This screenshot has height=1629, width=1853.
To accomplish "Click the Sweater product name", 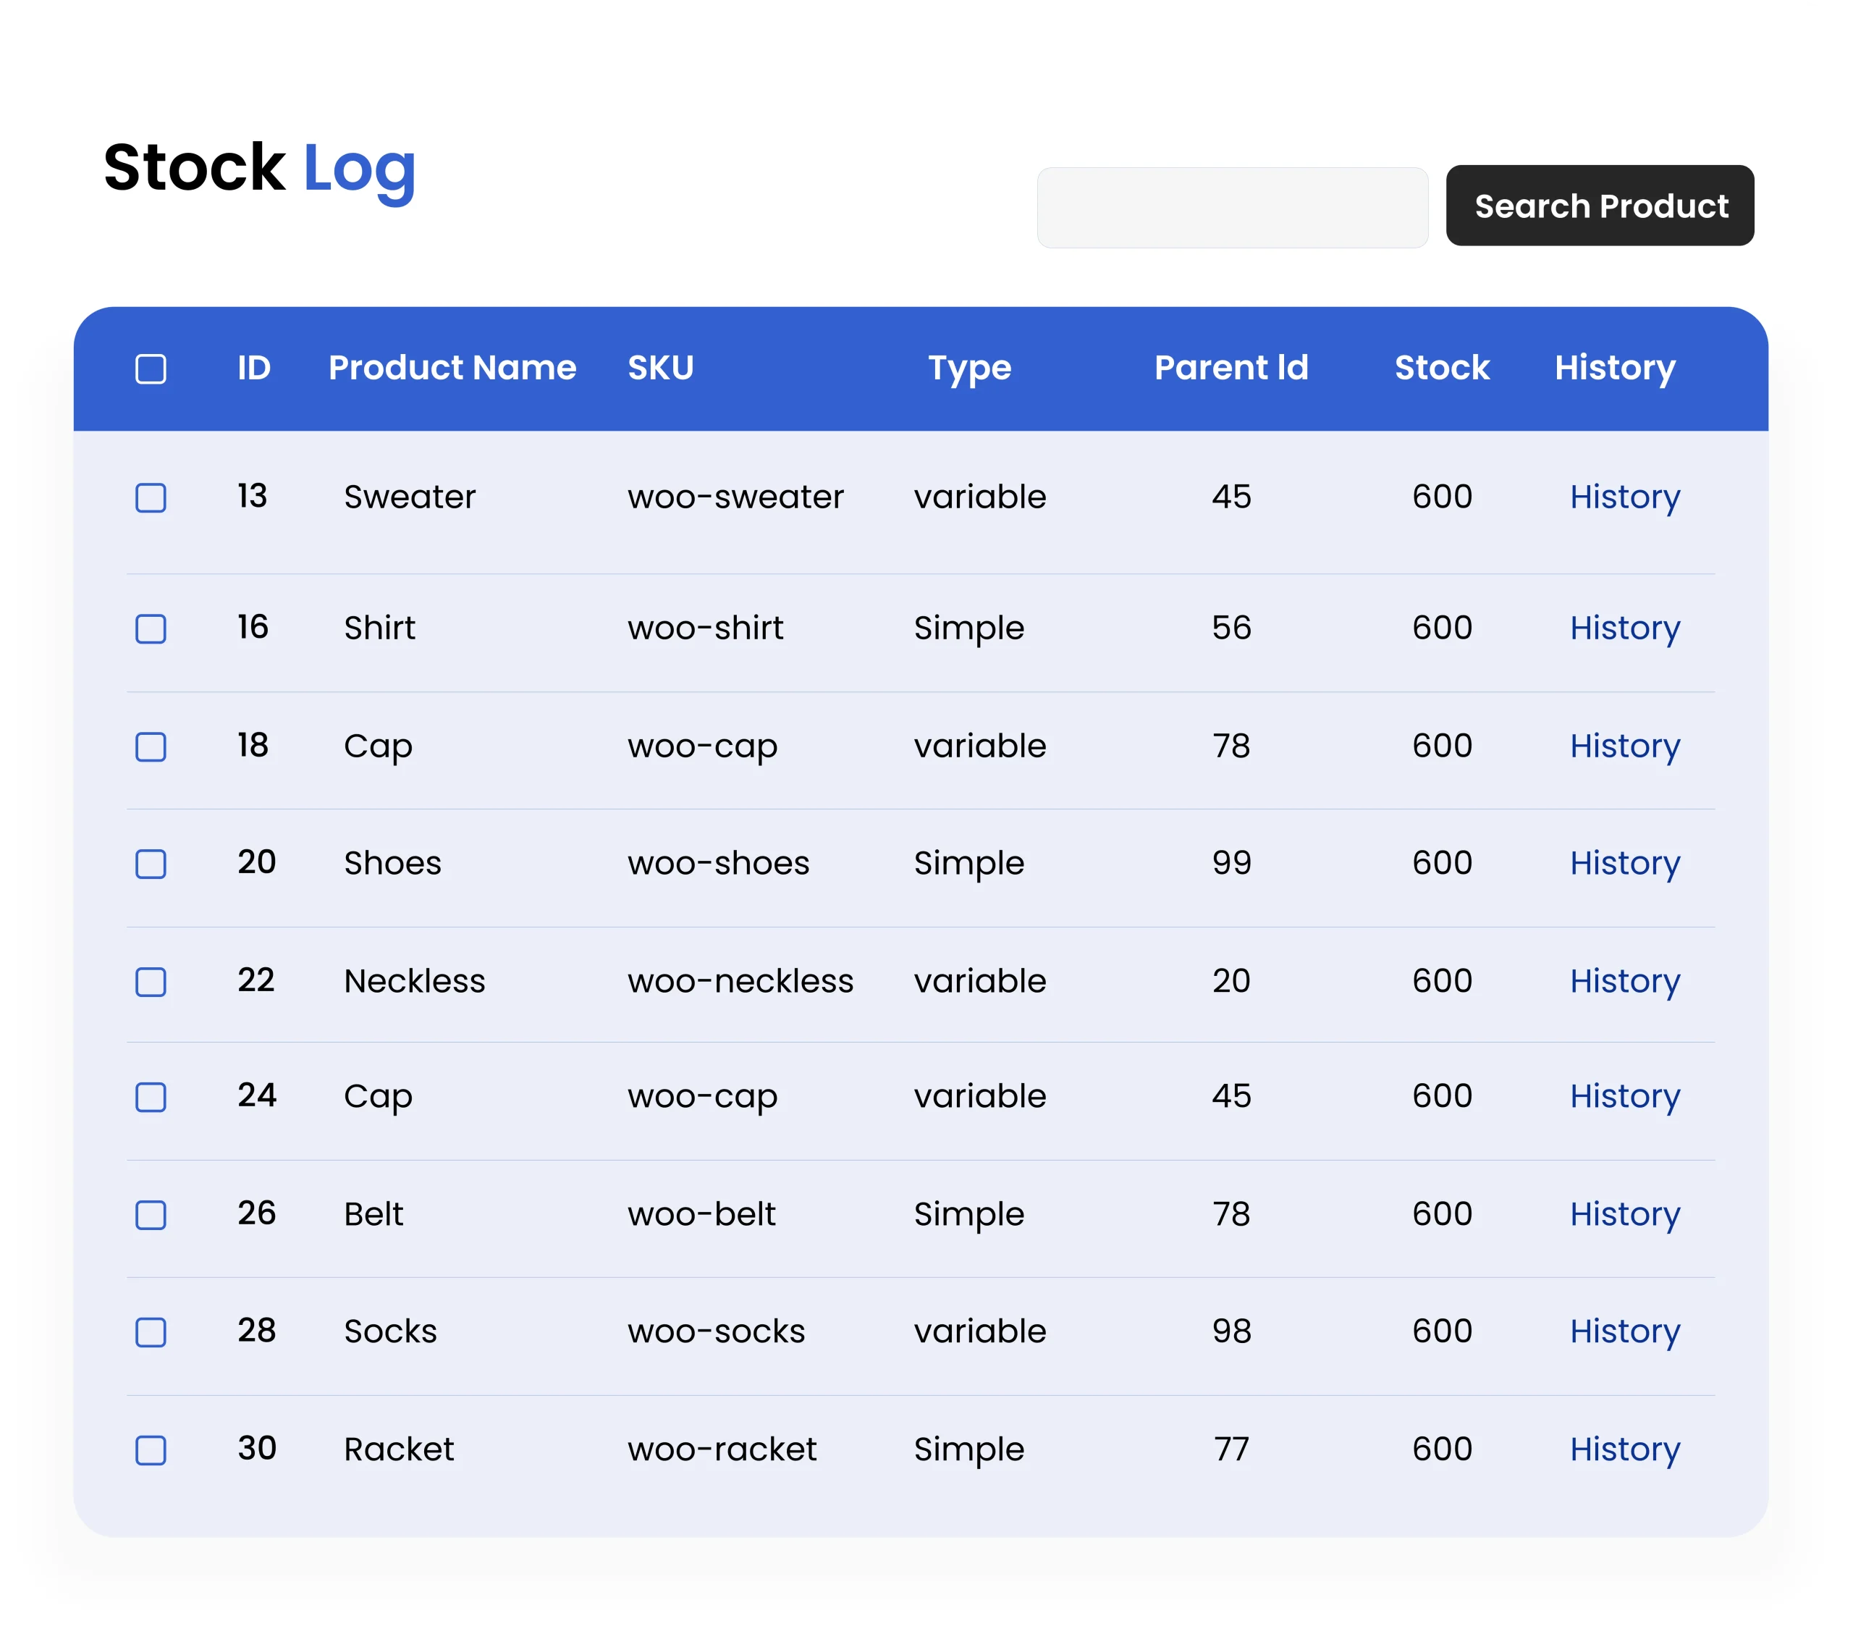I will (x=410, y=497).
